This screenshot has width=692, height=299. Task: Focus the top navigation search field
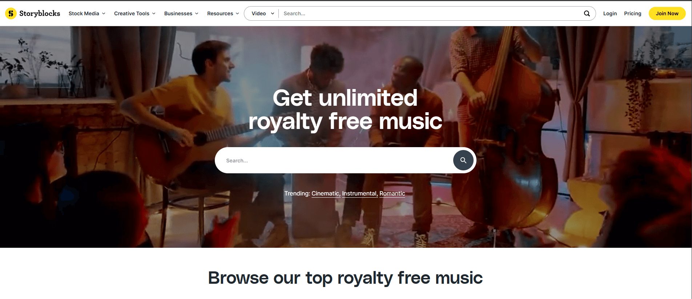tap(431, 13)
